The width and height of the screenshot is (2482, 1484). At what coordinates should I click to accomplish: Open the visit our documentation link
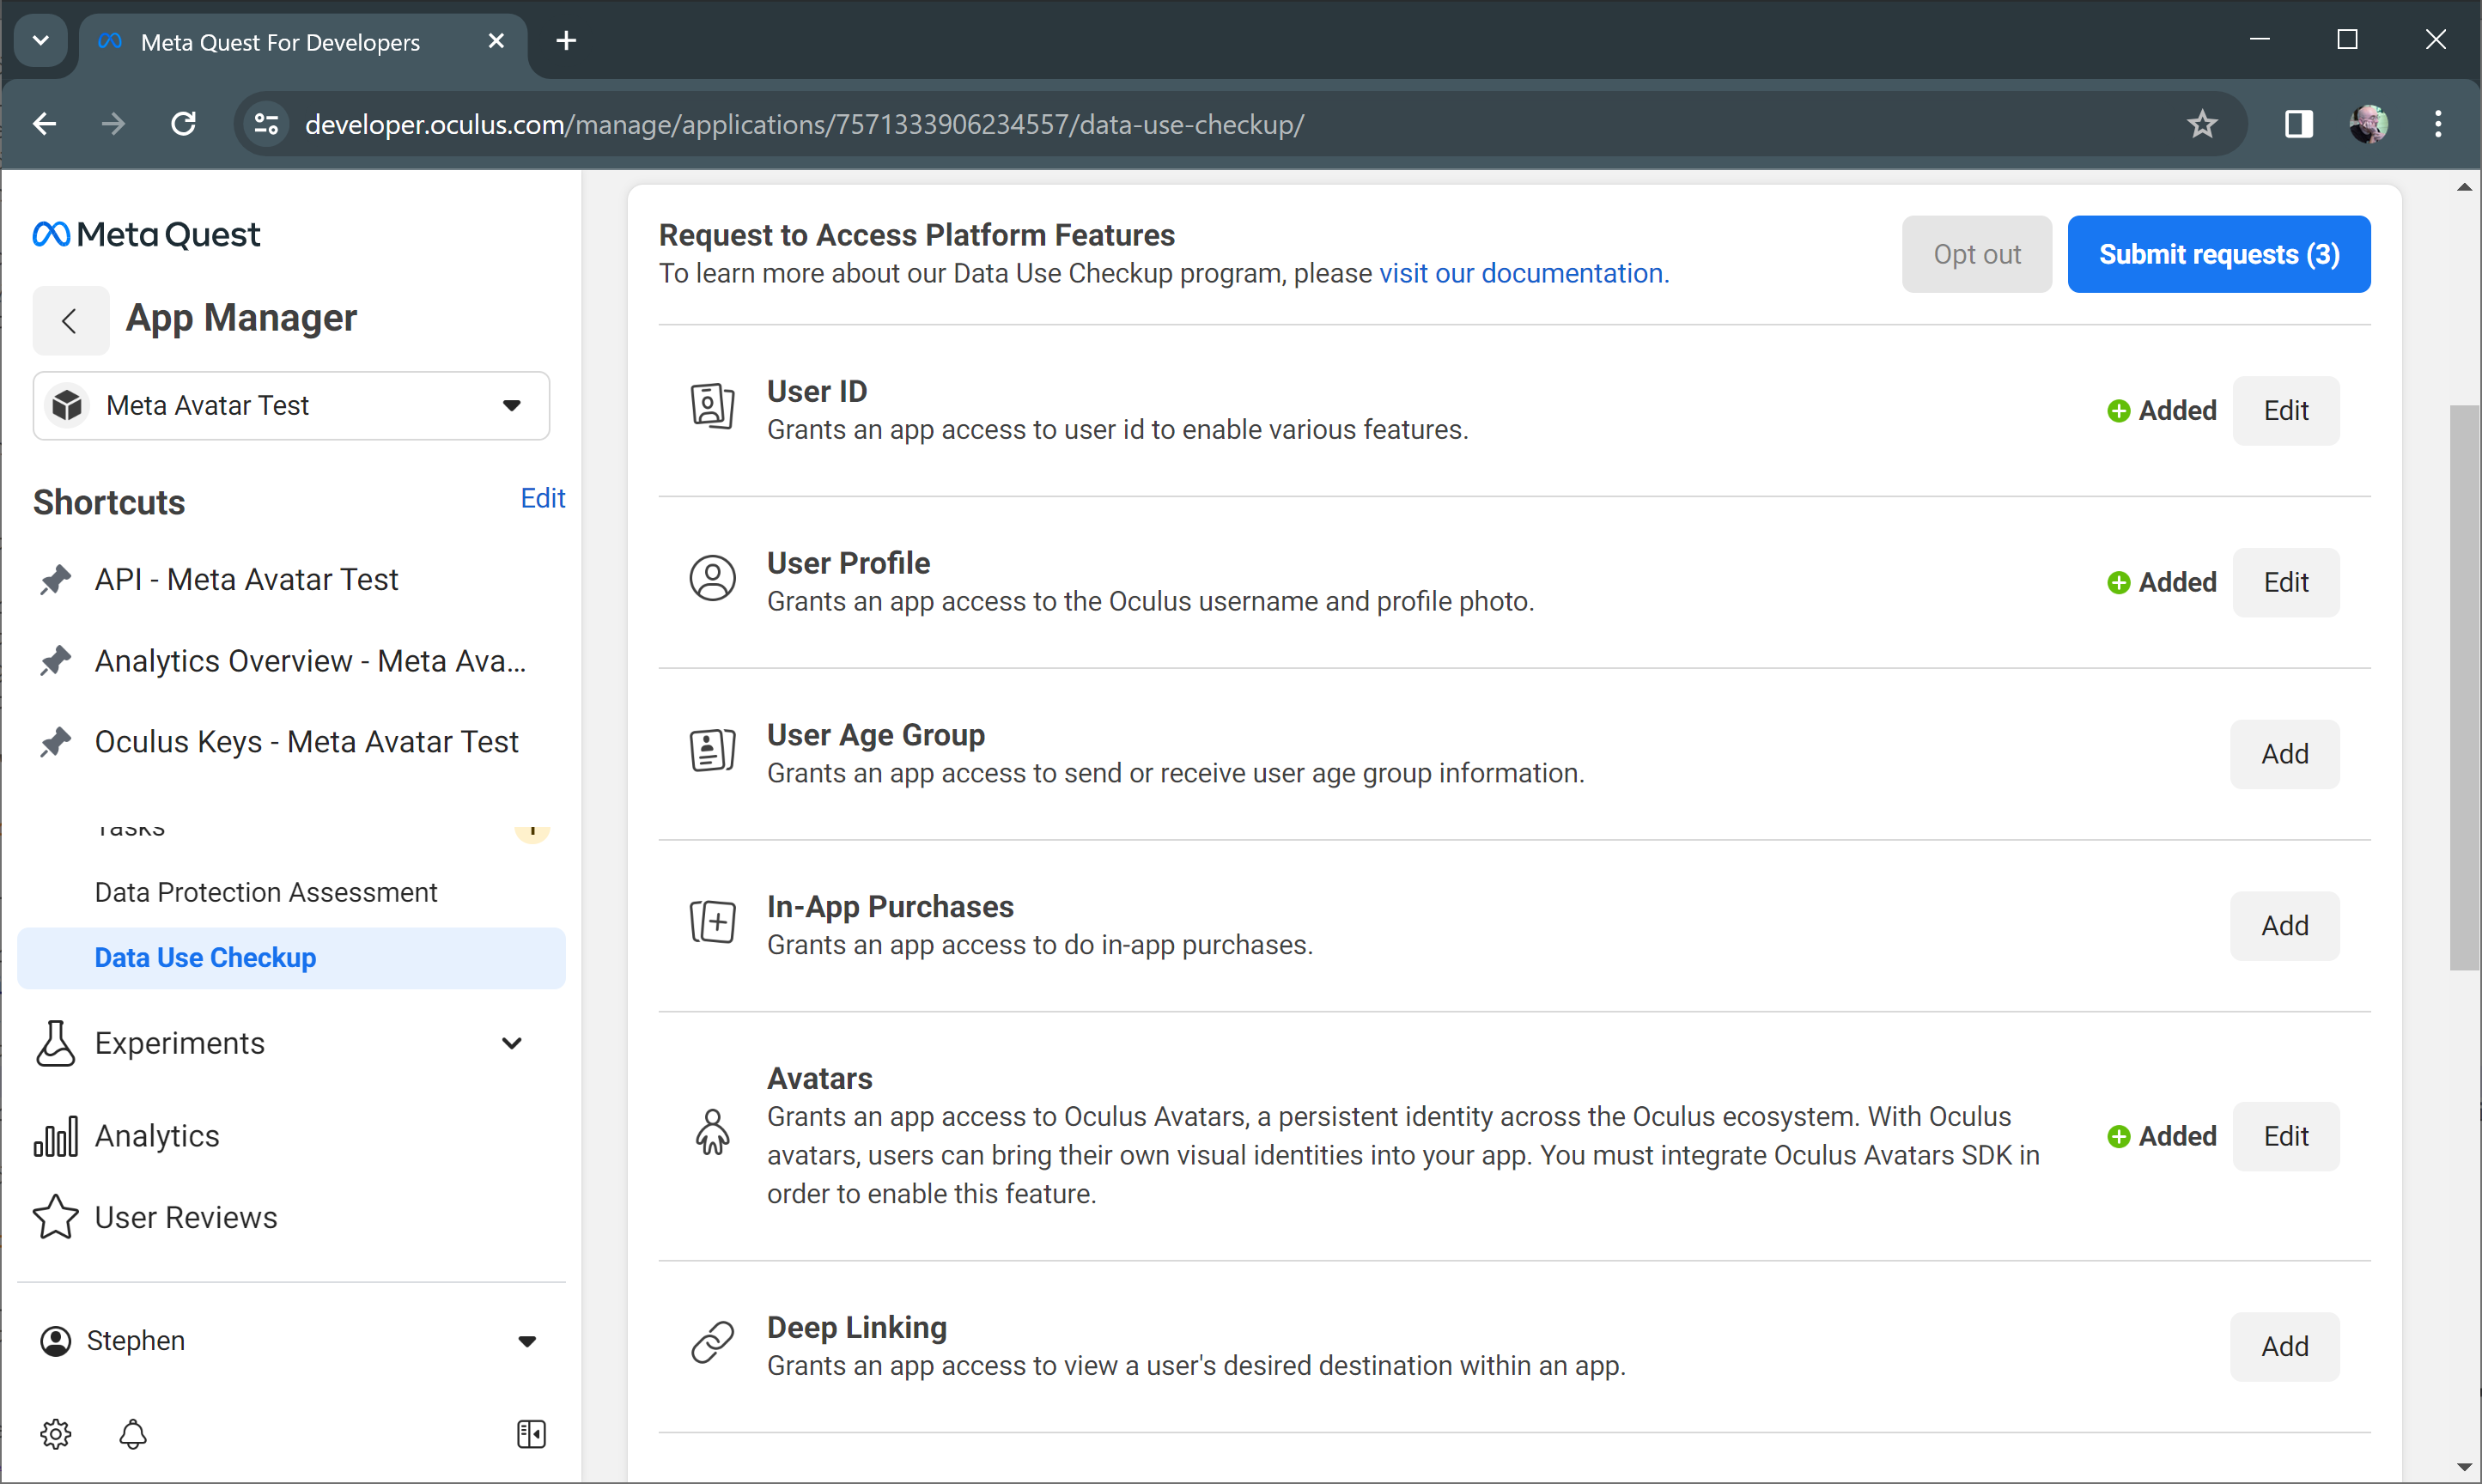tap(1523, 273)
